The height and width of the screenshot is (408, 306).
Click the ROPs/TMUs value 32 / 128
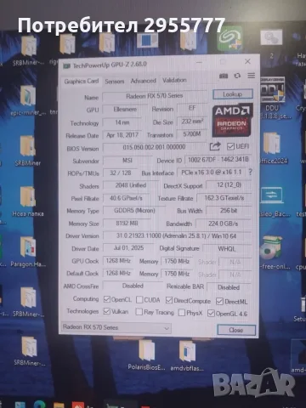[121, 173]
